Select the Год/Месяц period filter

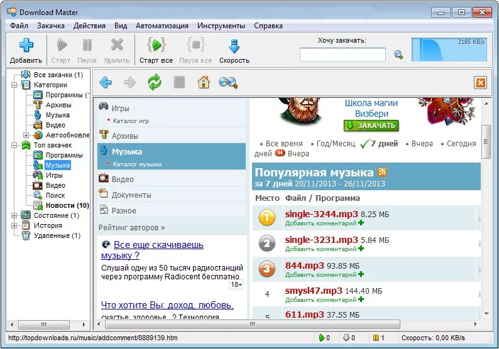[x=336, y=144]
